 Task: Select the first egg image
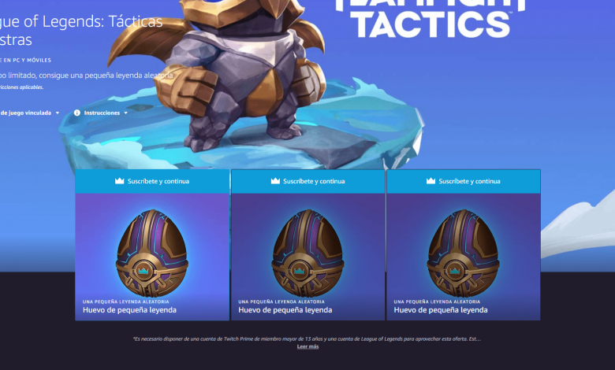152,253
